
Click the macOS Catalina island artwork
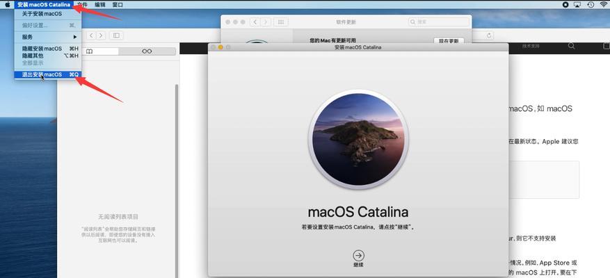click(x=358, y=139)
